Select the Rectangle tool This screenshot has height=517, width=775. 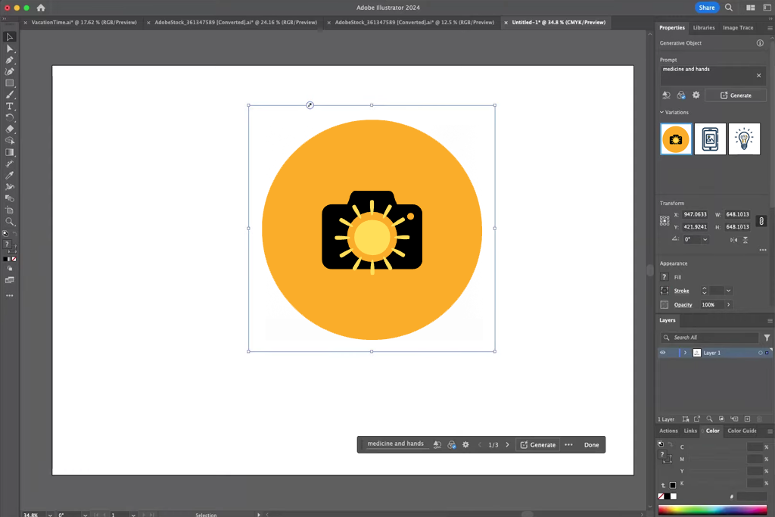click(x=9, y=83)
